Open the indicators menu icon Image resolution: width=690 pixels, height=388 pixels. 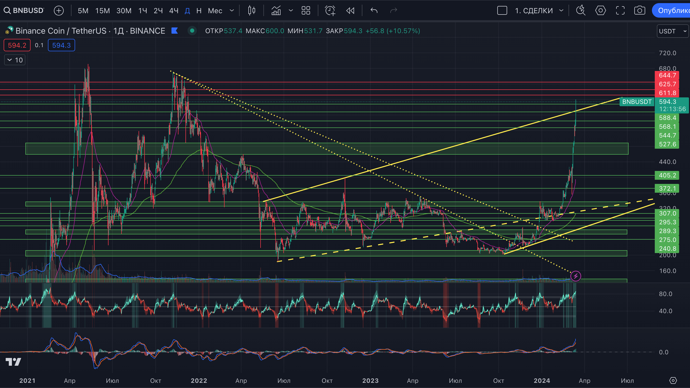[276, 11]
